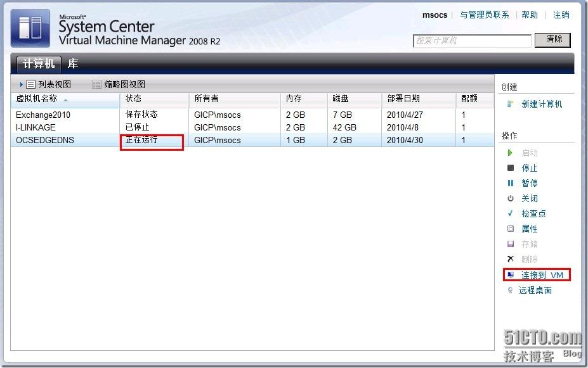Click the 检查点 action link
The image size is (588, 368).
pos(533,213)
